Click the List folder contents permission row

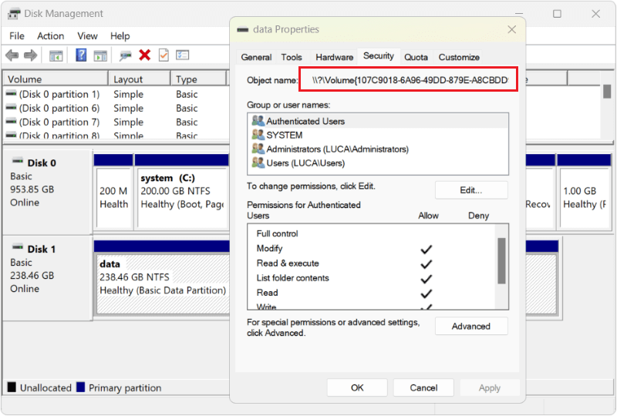coord(372,278)
